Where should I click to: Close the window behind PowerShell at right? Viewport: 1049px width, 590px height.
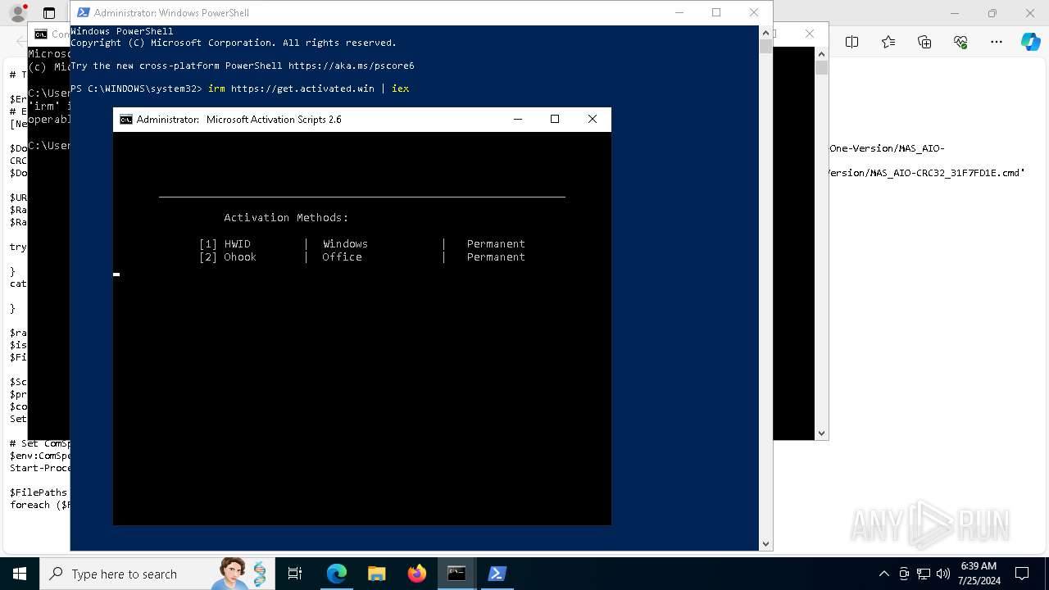810,34
